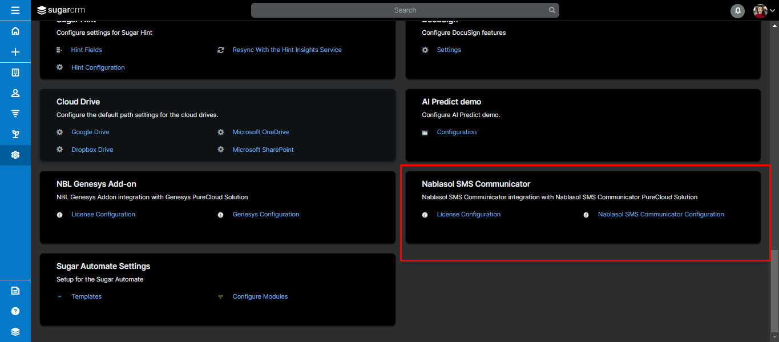Image resolution: width=779 pixels, height=342 pixels.
Task: Click icon beside Configure Modules
Action: (x=220, y=297)
